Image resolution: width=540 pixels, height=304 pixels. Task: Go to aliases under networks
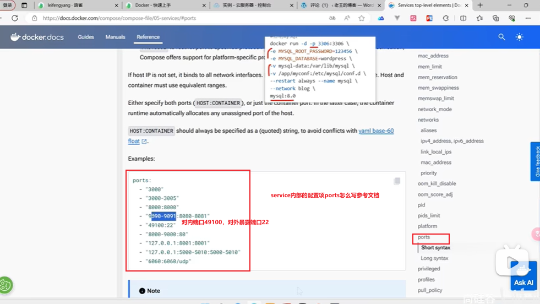(x=428, y=131)
